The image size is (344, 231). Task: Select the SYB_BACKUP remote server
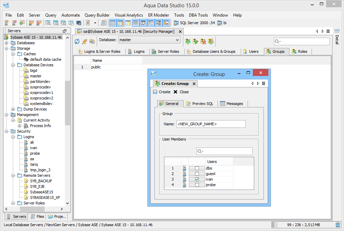41,181
